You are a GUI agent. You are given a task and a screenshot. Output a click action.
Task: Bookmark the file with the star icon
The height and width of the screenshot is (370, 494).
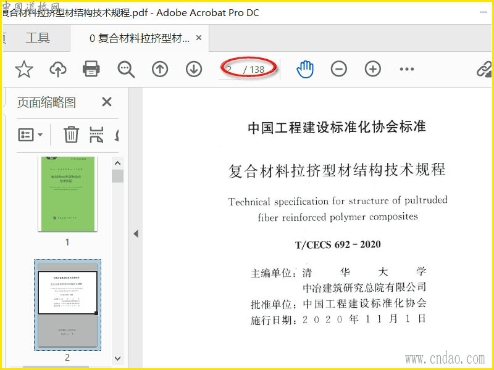click(x=24, y=69)
